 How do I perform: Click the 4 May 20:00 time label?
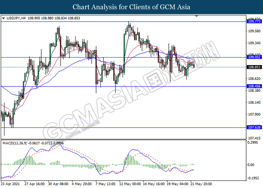82,184
